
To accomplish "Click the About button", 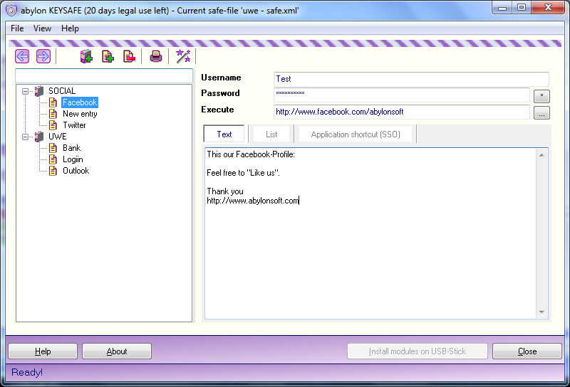I will click(117, 351).
